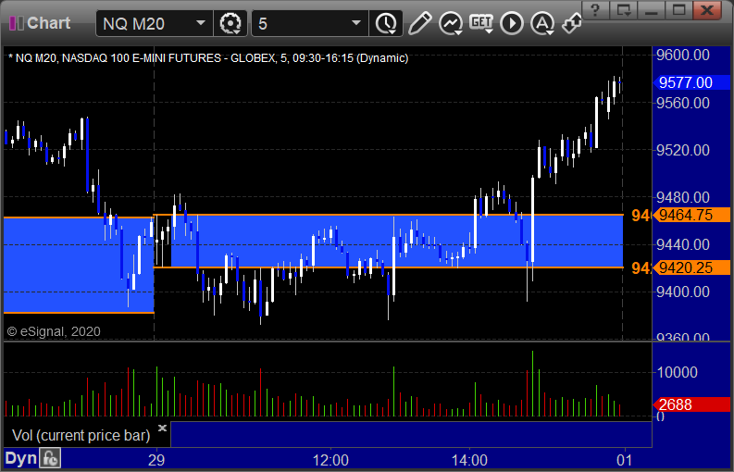Select the orange 9464.75 level label
Screen dimensions: 734x472
pyautogui.click(x=691, y=215)
